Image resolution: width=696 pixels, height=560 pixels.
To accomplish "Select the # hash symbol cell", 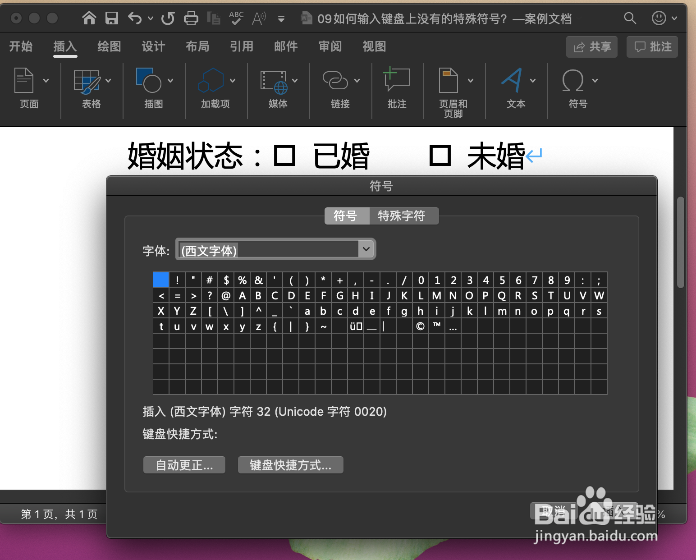I will [x=210, y=280].
